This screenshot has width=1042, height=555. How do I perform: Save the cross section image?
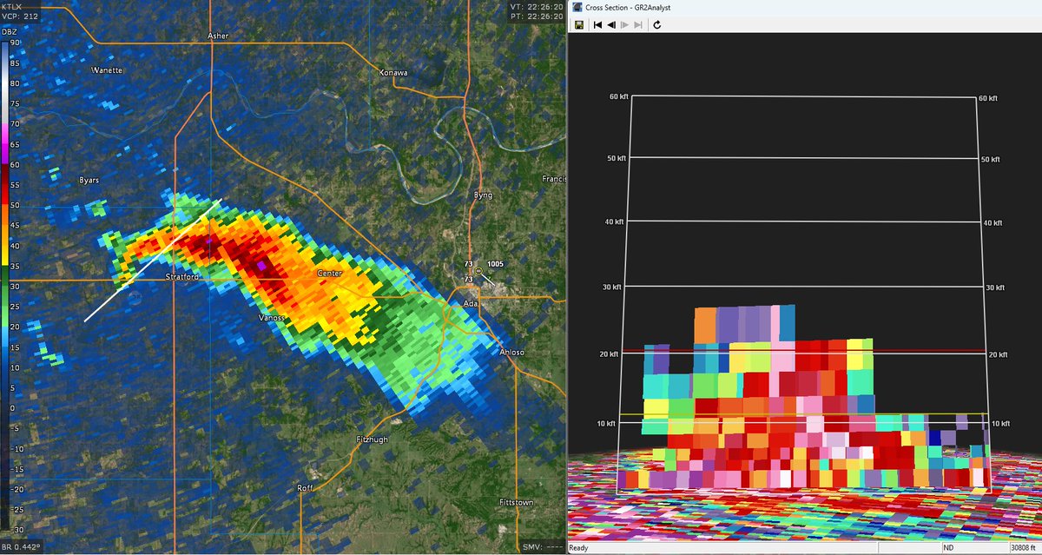click(578, 25)
